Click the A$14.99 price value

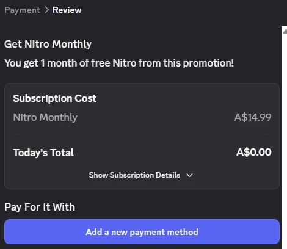point(253,117)
